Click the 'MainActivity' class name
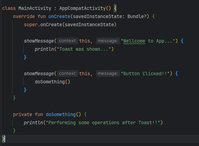Screen dimensions: 199x146 click(35, 9)
